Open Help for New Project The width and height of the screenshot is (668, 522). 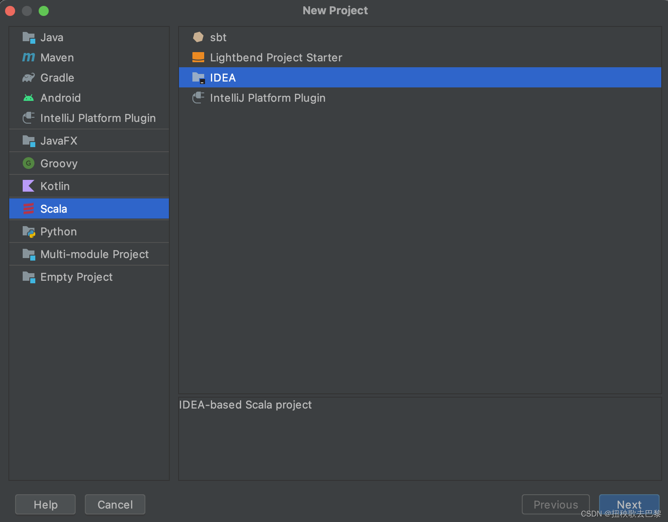click(x=45, y=504)
